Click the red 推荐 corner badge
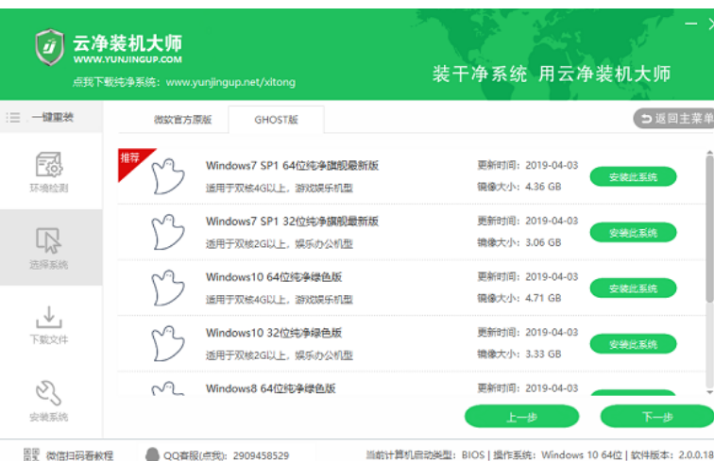 [x=132, y=161]
